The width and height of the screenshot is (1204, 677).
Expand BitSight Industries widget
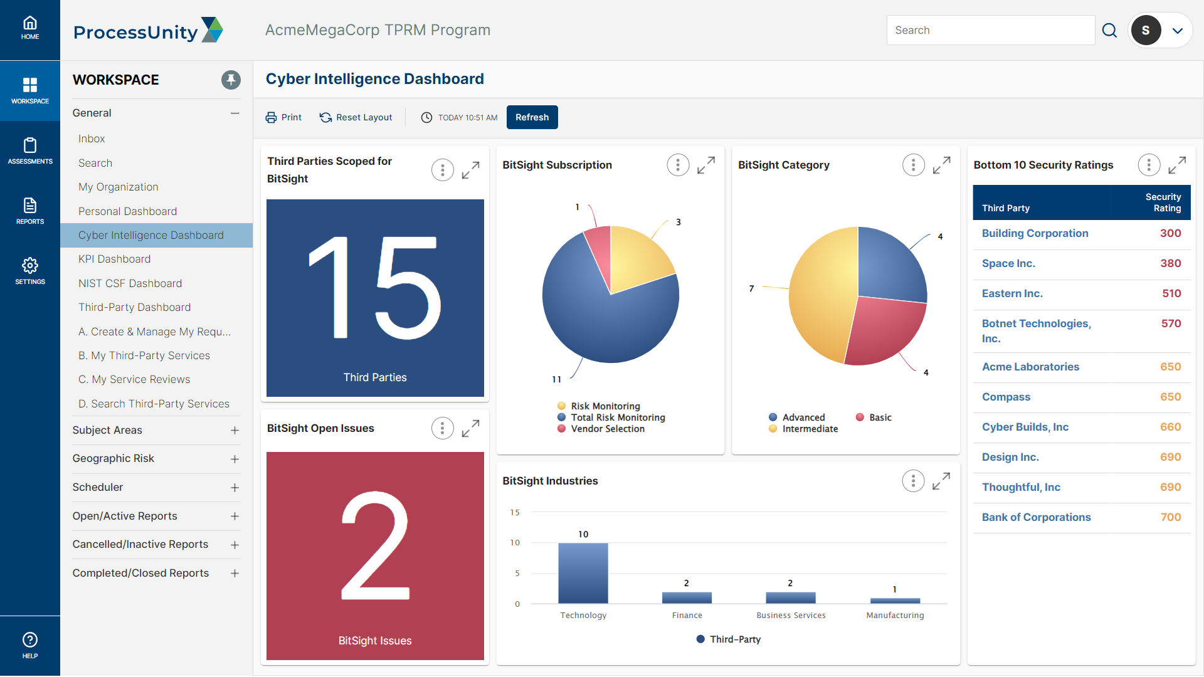[941, 481]
